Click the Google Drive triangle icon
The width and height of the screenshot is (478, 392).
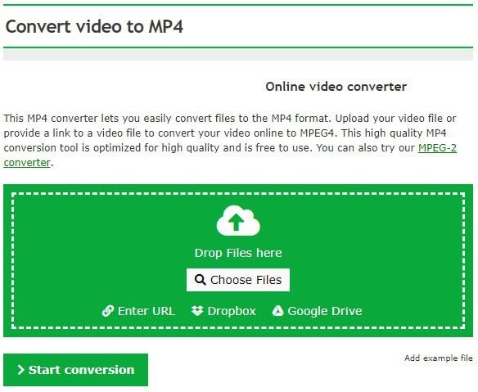tap(277, 311)
